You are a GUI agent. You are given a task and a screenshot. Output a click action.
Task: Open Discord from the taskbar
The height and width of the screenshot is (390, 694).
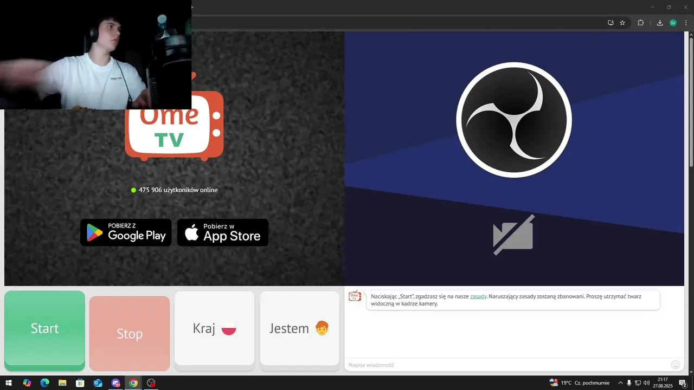(x=115, y=383)
